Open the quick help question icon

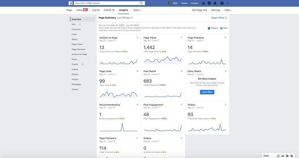click(222, 3)
